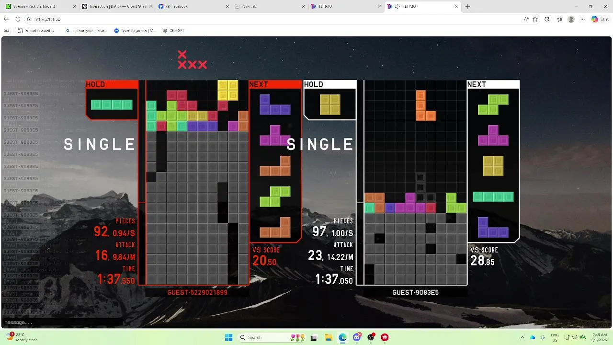Image resolution: width=613 pixels, height=345 pixels.
Task: Click the yellow O piece on left board
Action: click(x=228, y=90)
